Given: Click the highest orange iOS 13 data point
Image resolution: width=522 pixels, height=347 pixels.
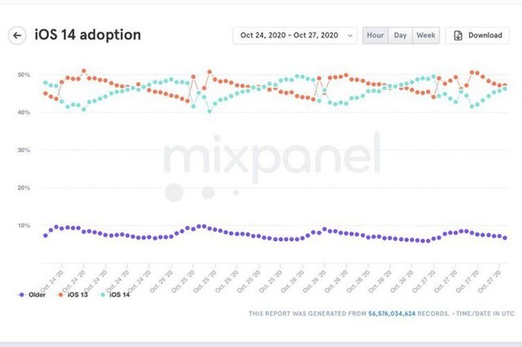Looking at the screenshot, I should [x=84, y=71].
